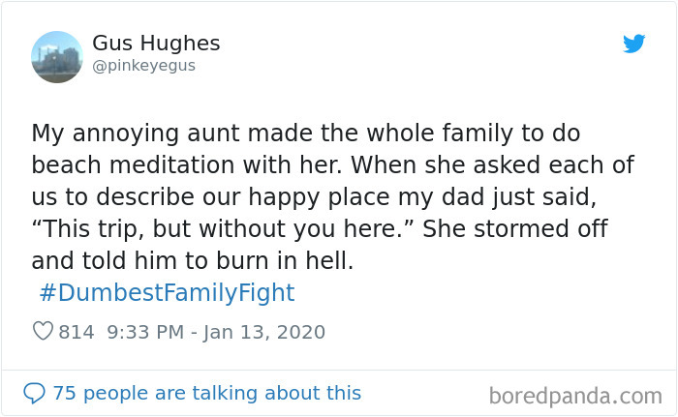Click the speech bubble reply icon
The height and width of the screenshot is (417, 678).
tap(35, 393)
